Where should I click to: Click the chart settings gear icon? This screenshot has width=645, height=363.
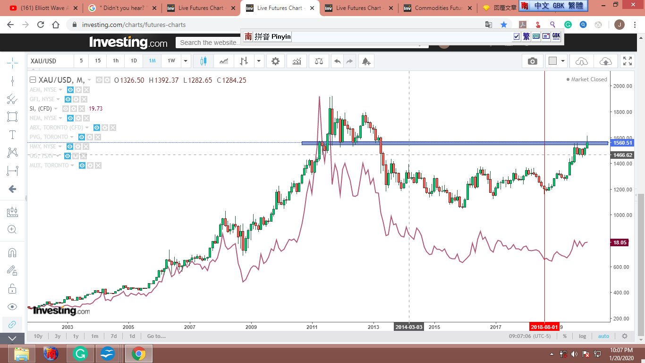(x=275, y=61)
